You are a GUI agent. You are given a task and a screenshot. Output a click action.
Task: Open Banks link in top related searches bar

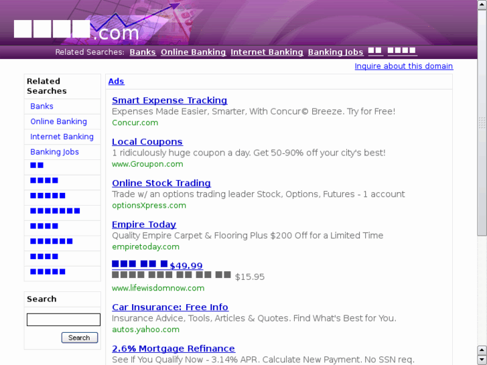[x=143, y=52]
